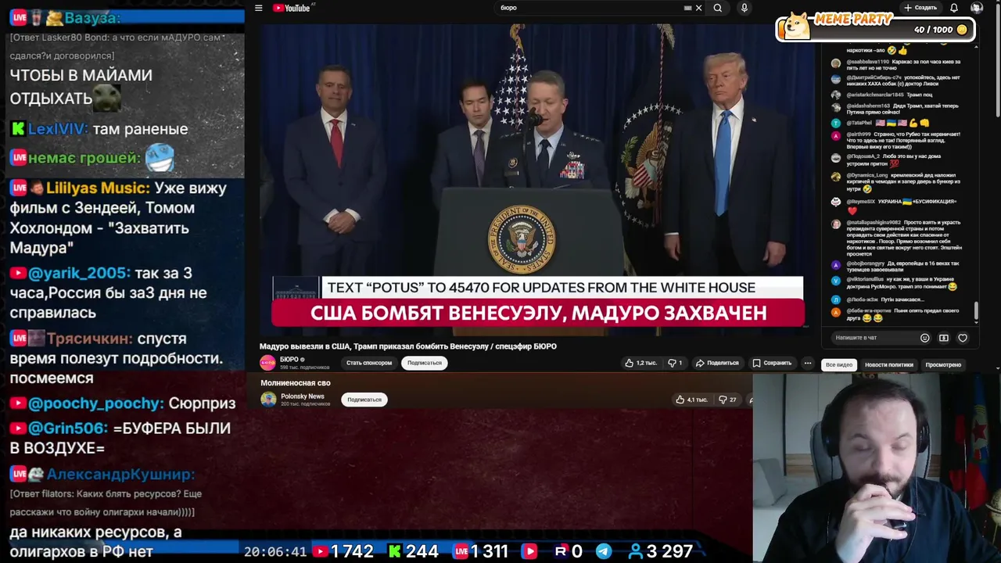Click the heart reaction in live chat
Image resolution: width=1001 pixels, height=563 pixels.
963,338
